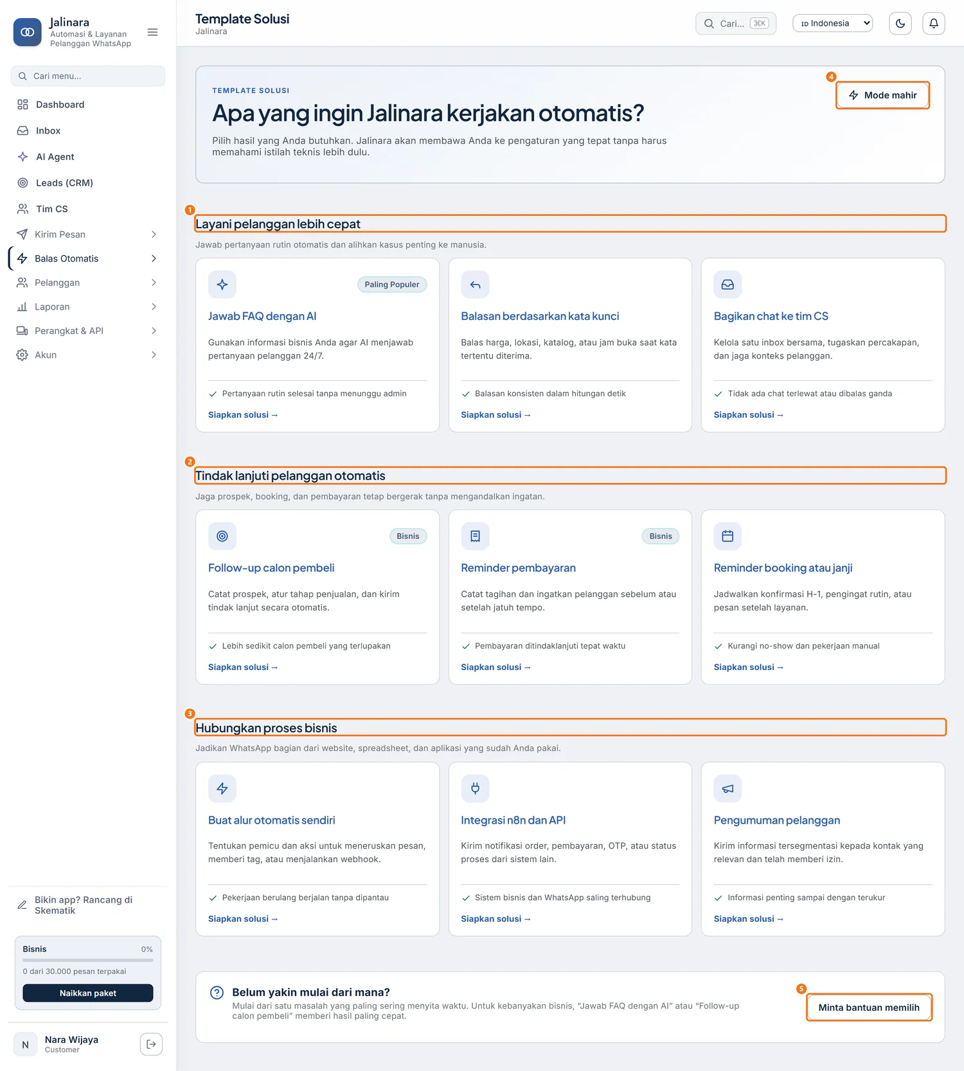The height and width of the screenshot is (1071, 964).
Task: Expand the Laporan submenu
Action: click(x=87, y=307)
